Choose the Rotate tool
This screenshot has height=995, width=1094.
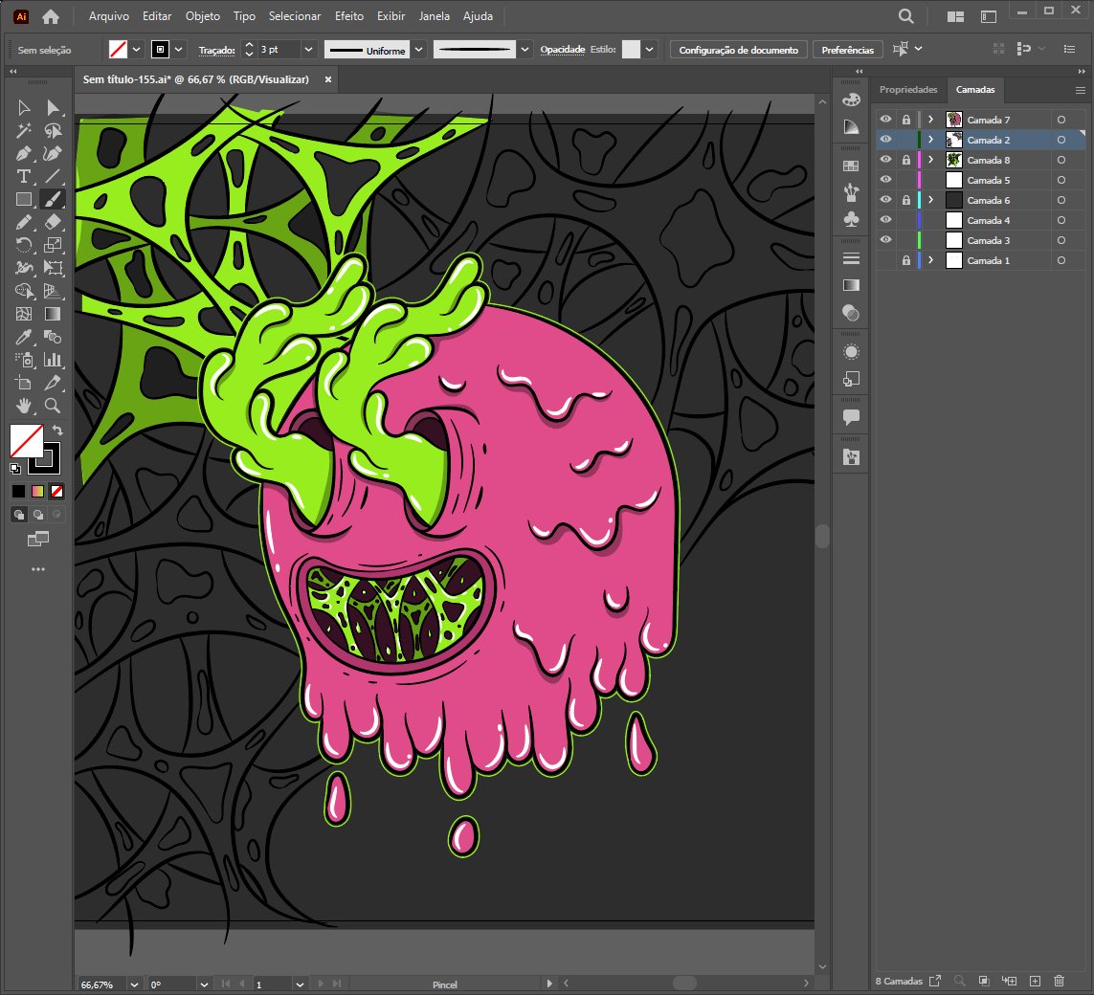click(x=24, y=245)
